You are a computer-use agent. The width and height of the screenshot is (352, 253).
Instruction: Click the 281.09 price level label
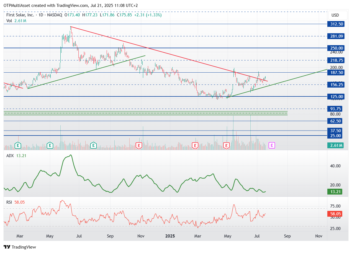(336, 36)
